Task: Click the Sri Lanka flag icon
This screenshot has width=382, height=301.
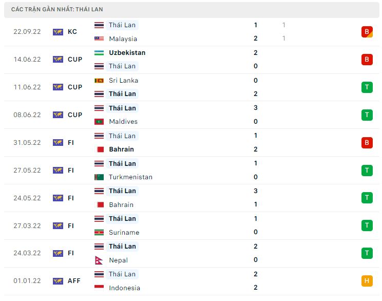Action: coord(99,80)
